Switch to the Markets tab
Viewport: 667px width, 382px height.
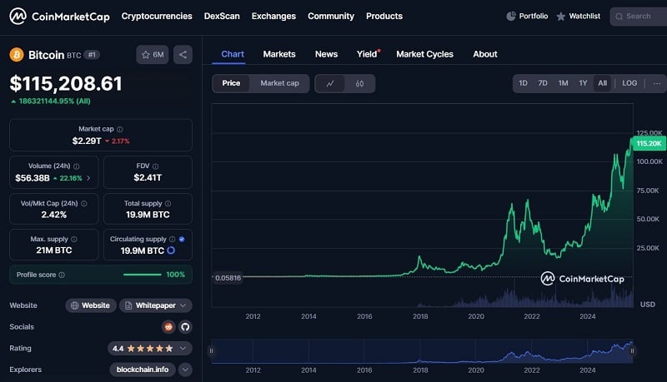(279, 54)
